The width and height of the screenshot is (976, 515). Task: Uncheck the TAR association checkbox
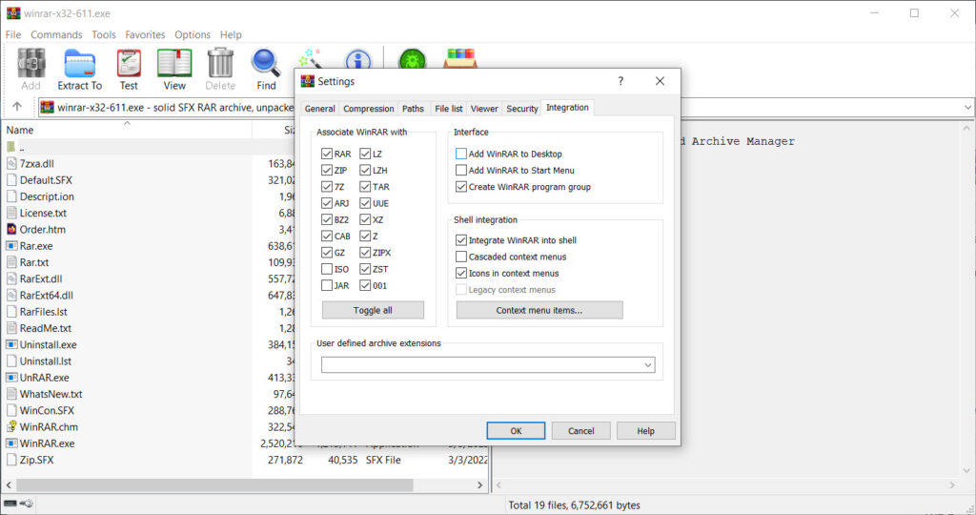point(365,186)
